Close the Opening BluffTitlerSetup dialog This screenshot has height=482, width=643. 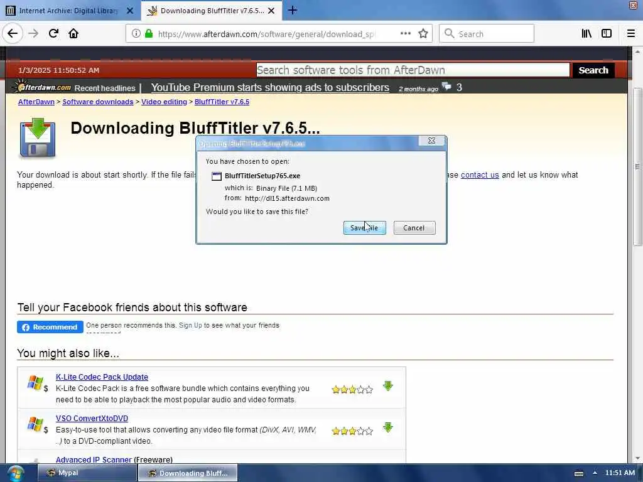[x=431, y=141]
